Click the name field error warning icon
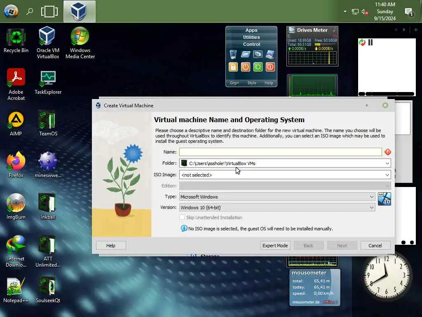 click(x=387, y=152)
